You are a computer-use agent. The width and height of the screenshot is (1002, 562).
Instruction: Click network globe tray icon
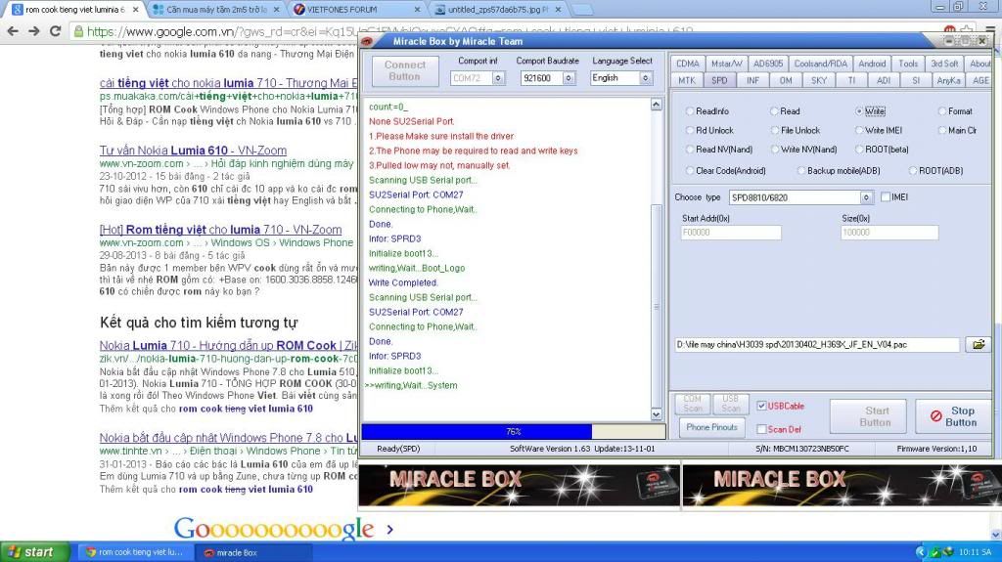coord(947,552)
